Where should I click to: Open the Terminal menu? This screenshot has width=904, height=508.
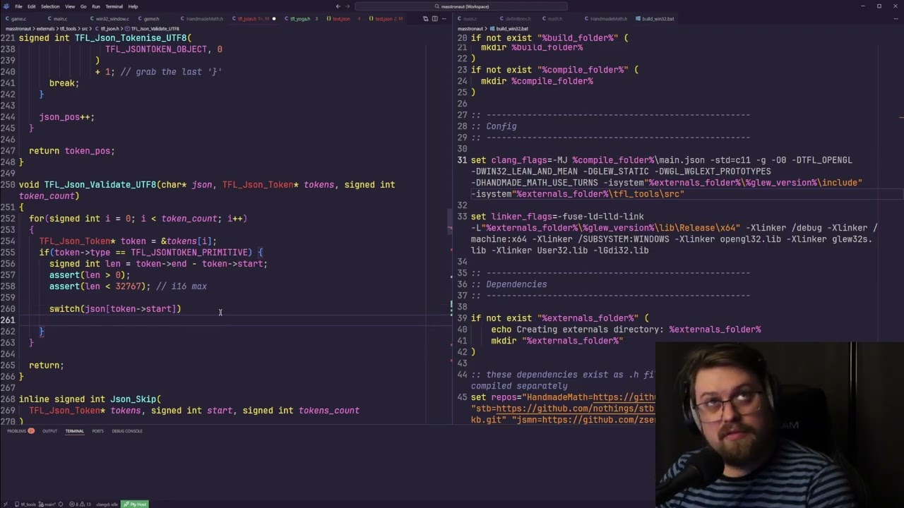click(114, 6)
